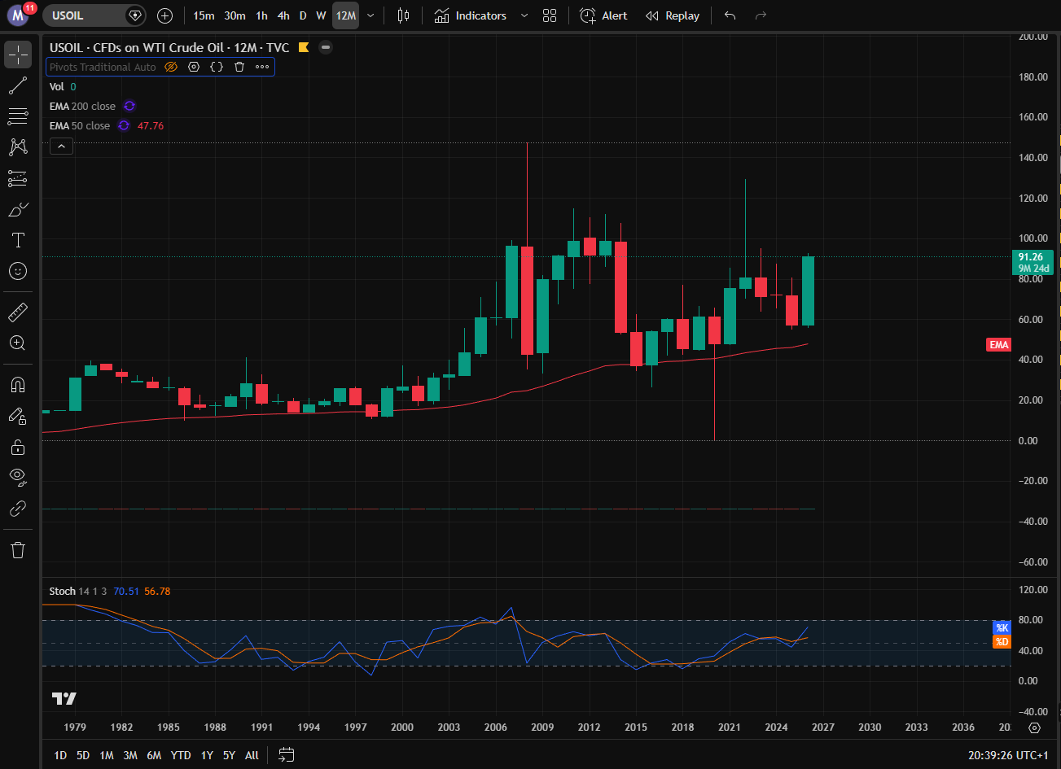Image resolution: width=1061 pixels, height=769 pixels.
Task: Click the Text annotation tool
Action: click(18, 240)
